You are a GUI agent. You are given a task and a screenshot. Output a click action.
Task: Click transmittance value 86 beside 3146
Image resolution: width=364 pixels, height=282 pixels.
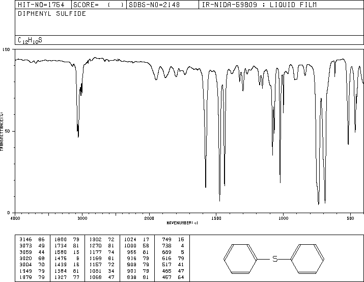(41, 240)
